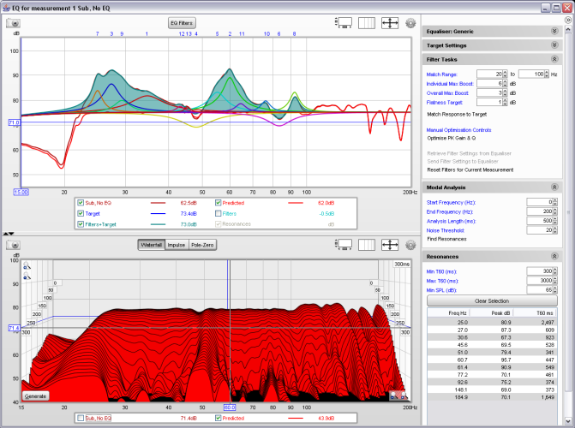575x428 pixels.
Task: Enable the Filters trace checkbox
Action: [219, 213]
